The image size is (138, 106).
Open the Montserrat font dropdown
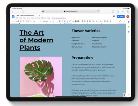pyautogui.click(x=47, y=21)
